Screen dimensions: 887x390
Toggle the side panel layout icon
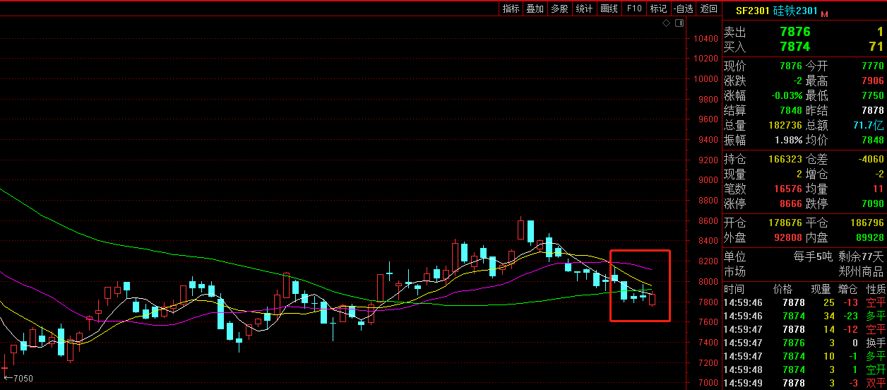click(x=679, y=23)
